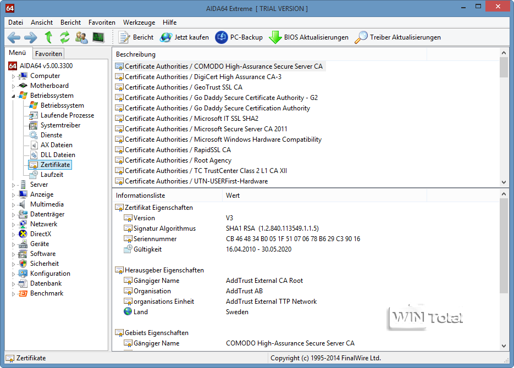Select Microsoft IT SSL SHA2 certificate
514x368 pixels.
(187, 119)
